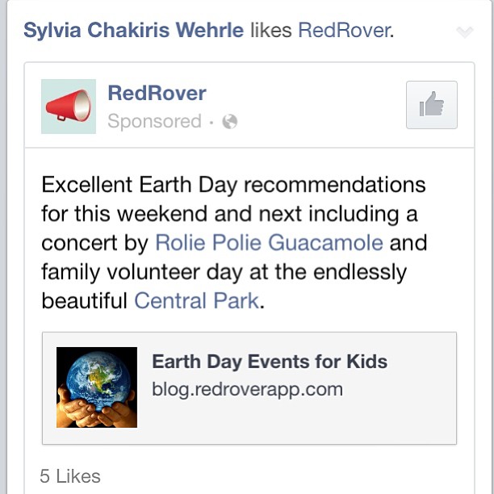Open RedRover link in the story header
Image resolution: width=494 pixels, height=494 pixels.
click(344, 31)
